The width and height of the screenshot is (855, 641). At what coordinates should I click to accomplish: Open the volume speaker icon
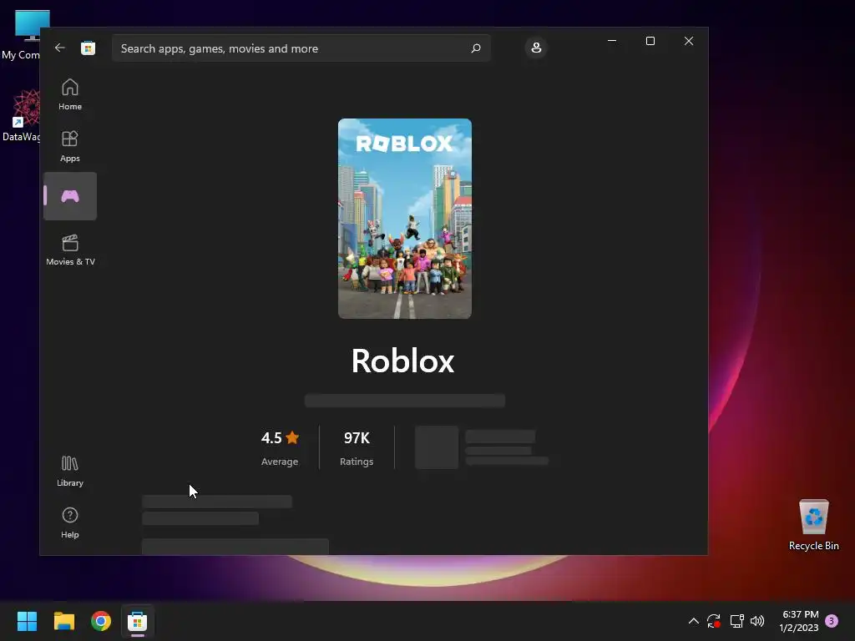coord(757,621)
